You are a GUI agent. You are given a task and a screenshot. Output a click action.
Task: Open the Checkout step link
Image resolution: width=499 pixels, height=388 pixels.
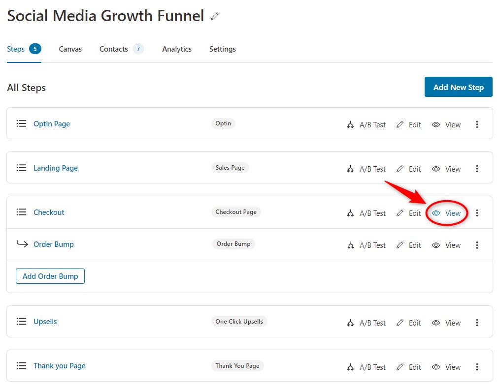pos(49,212)
